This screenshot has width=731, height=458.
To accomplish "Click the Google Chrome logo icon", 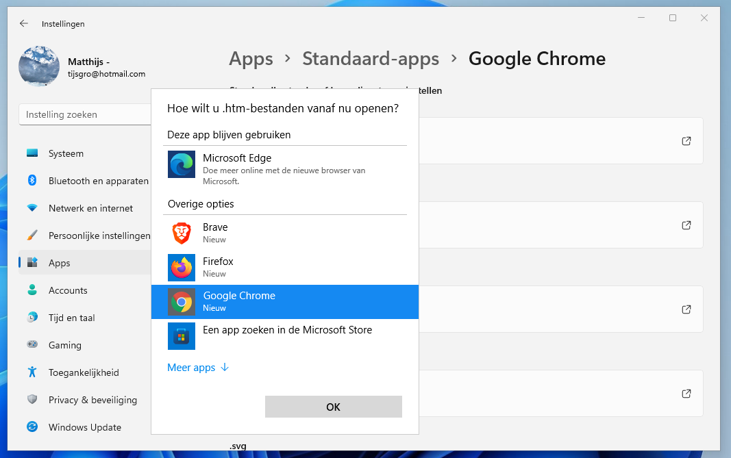I will 182,302.
